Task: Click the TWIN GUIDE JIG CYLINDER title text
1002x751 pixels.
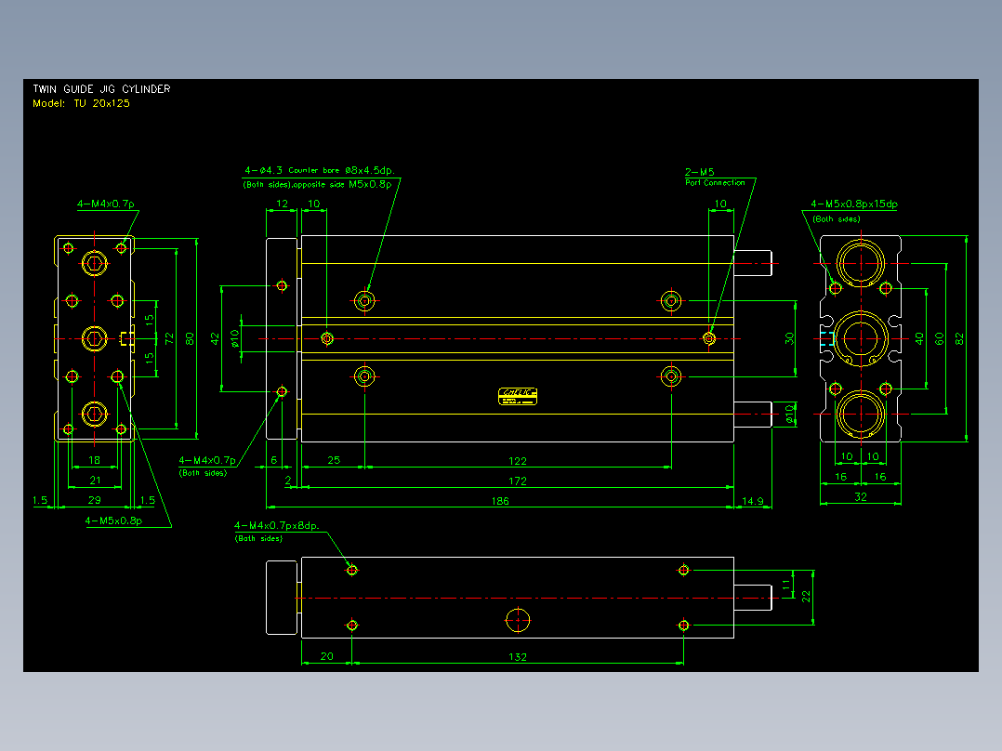Action: (101, 89)
